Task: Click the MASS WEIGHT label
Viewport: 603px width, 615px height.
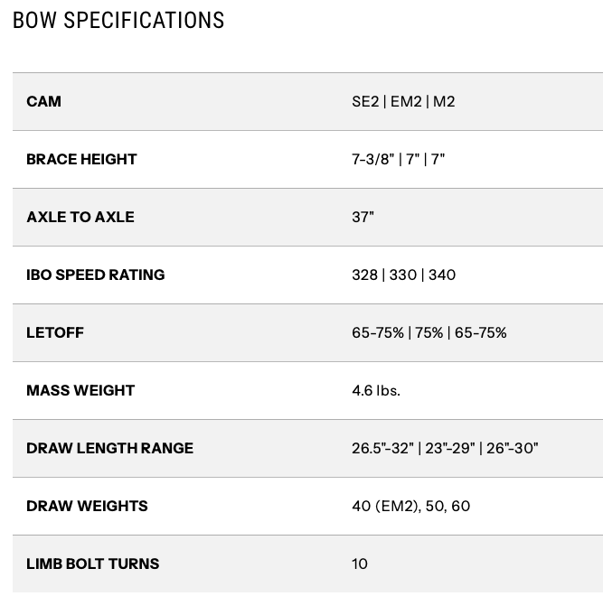Action: point(80,390)
